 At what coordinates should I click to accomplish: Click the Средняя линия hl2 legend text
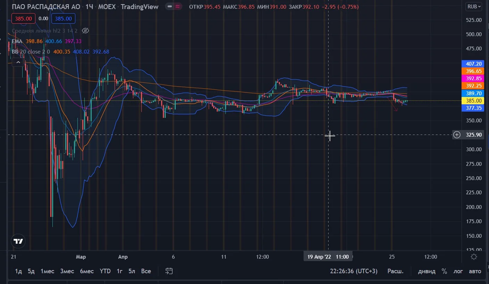(45, 31)
